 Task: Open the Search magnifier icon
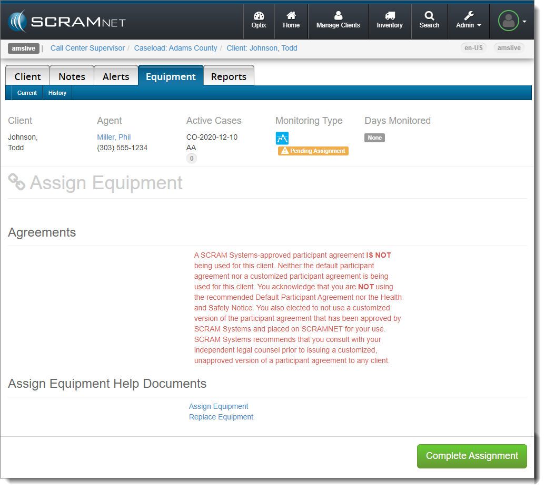click(429, 21)
